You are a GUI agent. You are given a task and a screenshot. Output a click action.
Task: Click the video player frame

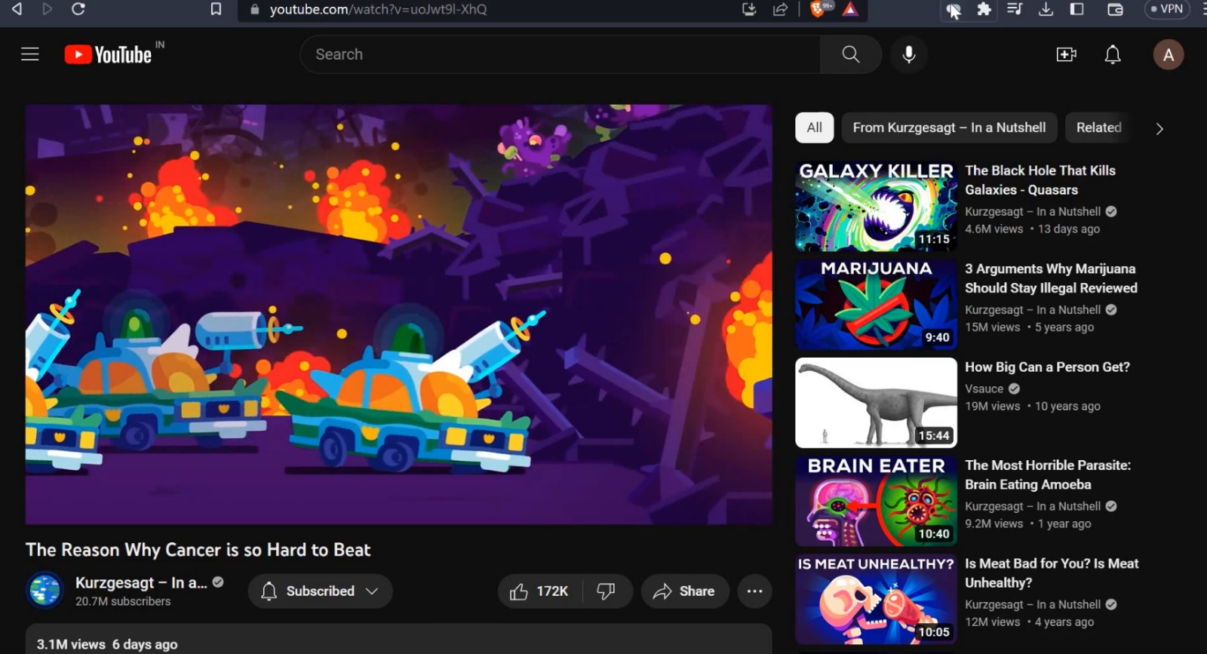pyautogui.click(x=399, y=315)
